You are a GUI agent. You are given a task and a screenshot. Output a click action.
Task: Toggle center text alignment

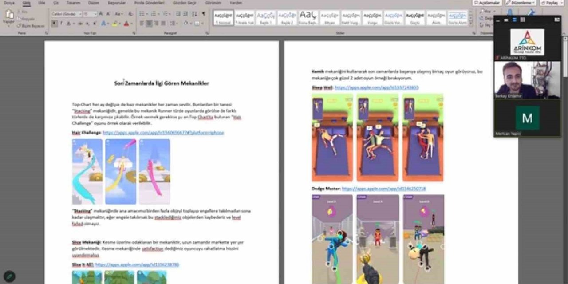point(150,23)
